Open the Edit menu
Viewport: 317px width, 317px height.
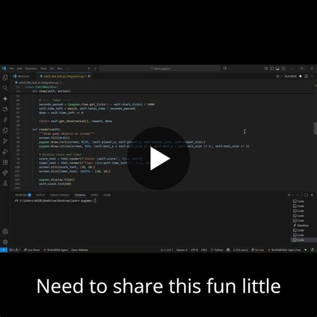[x=20, y=68]
